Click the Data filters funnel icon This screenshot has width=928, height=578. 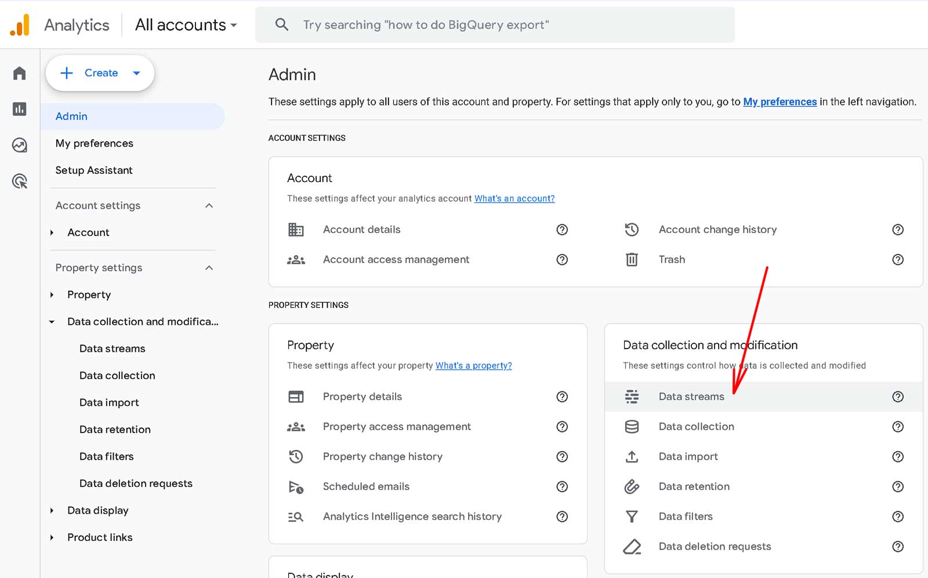[632, 517]
